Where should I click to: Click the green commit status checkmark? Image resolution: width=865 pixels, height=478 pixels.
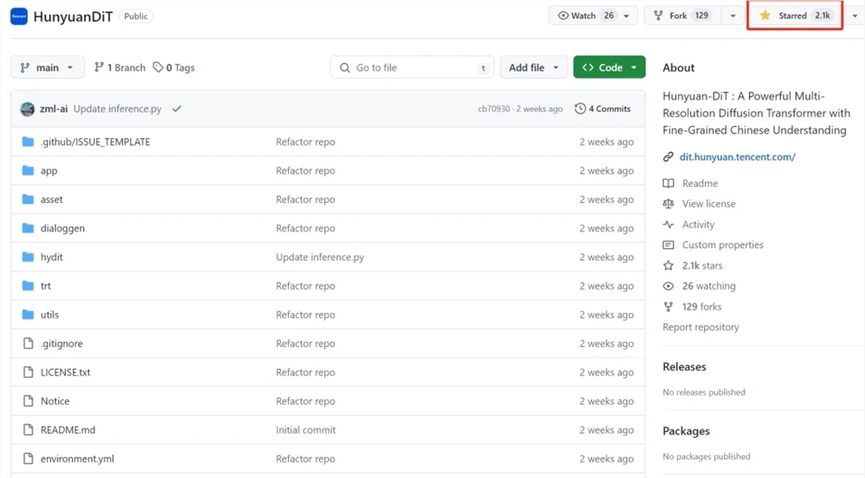coord(176,109)
